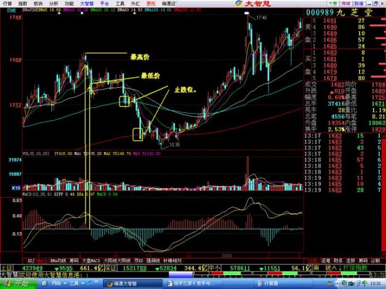The height and width of the screenshot is (289, 386).
Task: Switch to the MACD indicator tab
Action: pos(43,260)
